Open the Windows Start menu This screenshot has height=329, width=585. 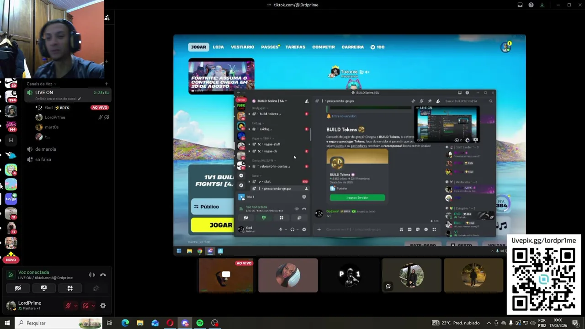coord(7,323)
